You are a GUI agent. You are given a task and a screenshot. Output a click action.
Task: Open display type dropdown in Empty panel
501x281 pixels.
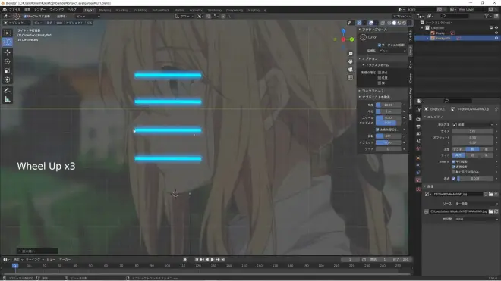pyautogui.click(x=472, y=125)
